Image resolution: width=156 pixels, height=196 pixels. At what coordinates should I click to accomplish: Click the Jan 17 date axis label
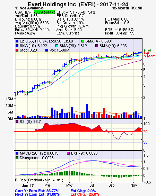(x=28, y=185)
